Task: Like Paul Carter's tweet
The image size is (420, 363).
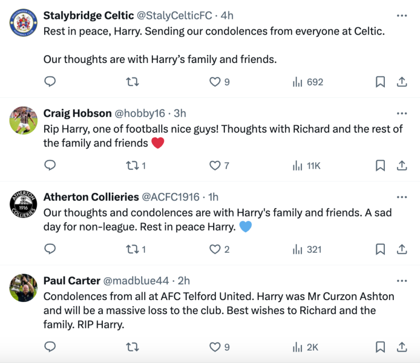Action: pyautogui.click(x=215, y=347)
